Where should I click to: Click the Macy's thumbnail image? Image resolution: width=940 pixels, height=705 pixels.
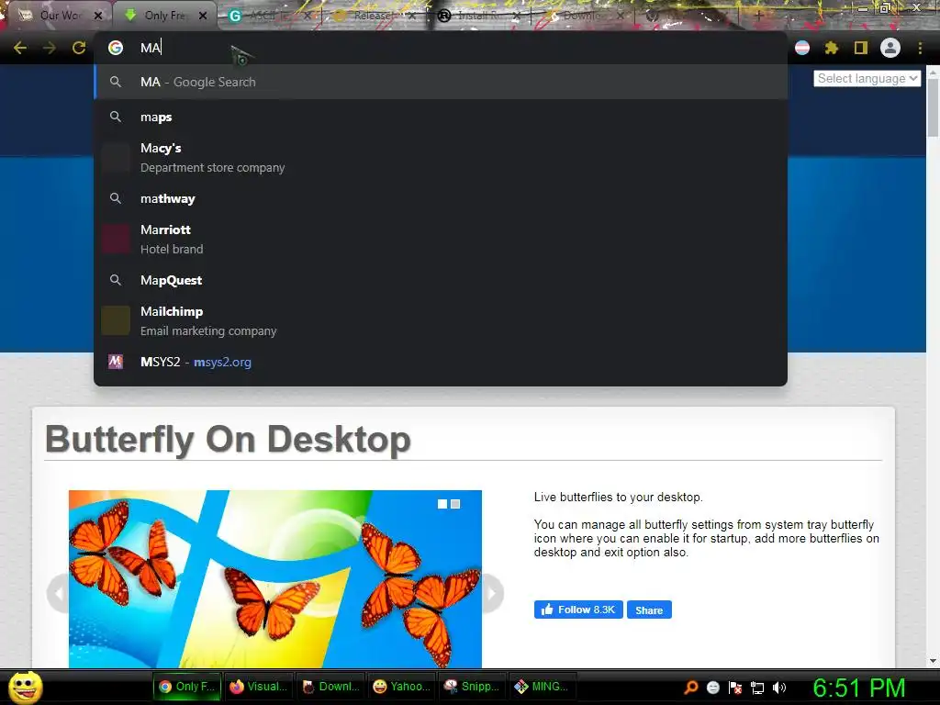[x=116, y=158]
